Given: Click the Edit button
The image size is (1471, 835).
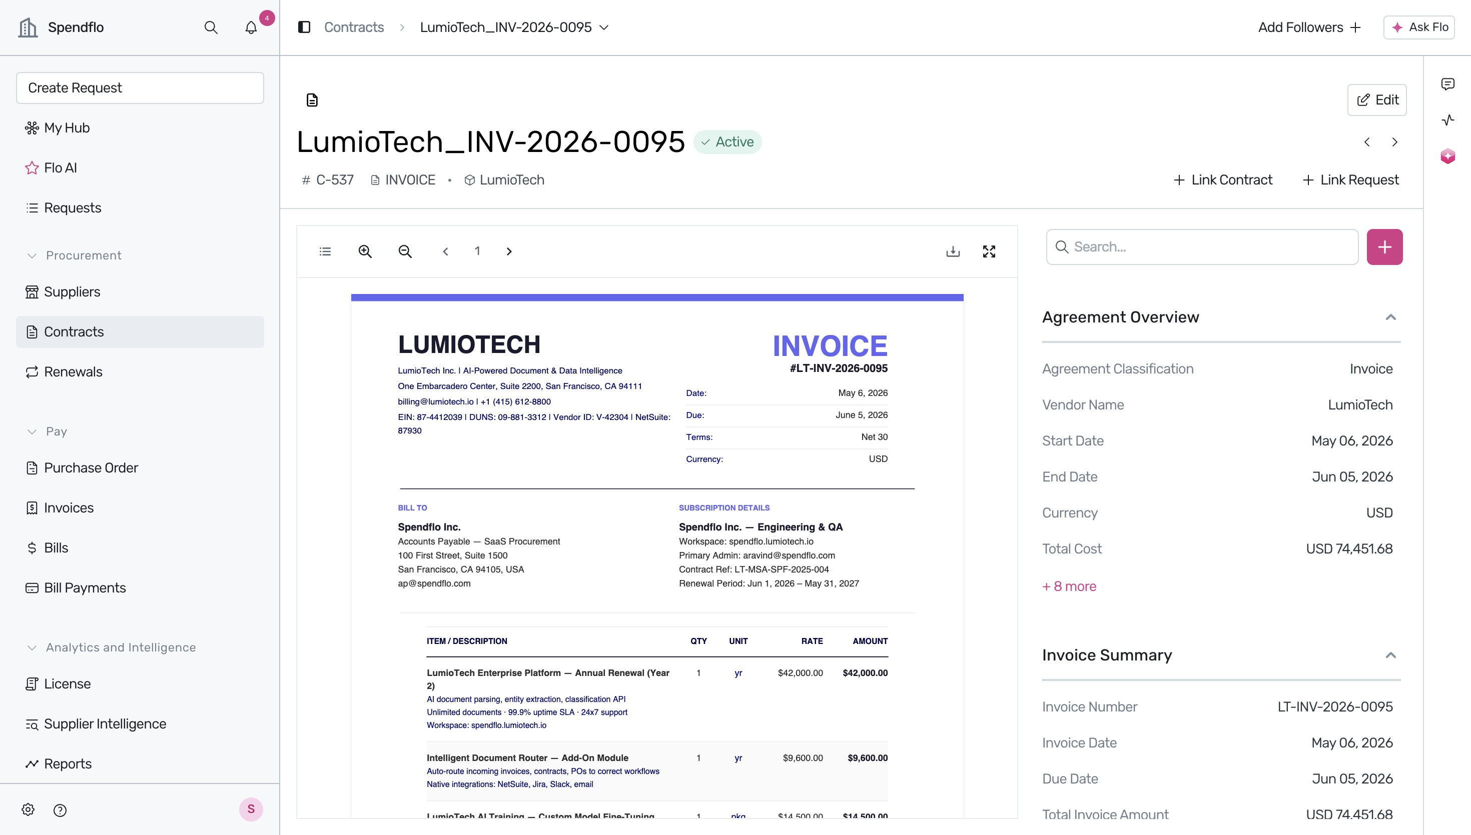Looking at the screenshot, I should (1376, 100).
